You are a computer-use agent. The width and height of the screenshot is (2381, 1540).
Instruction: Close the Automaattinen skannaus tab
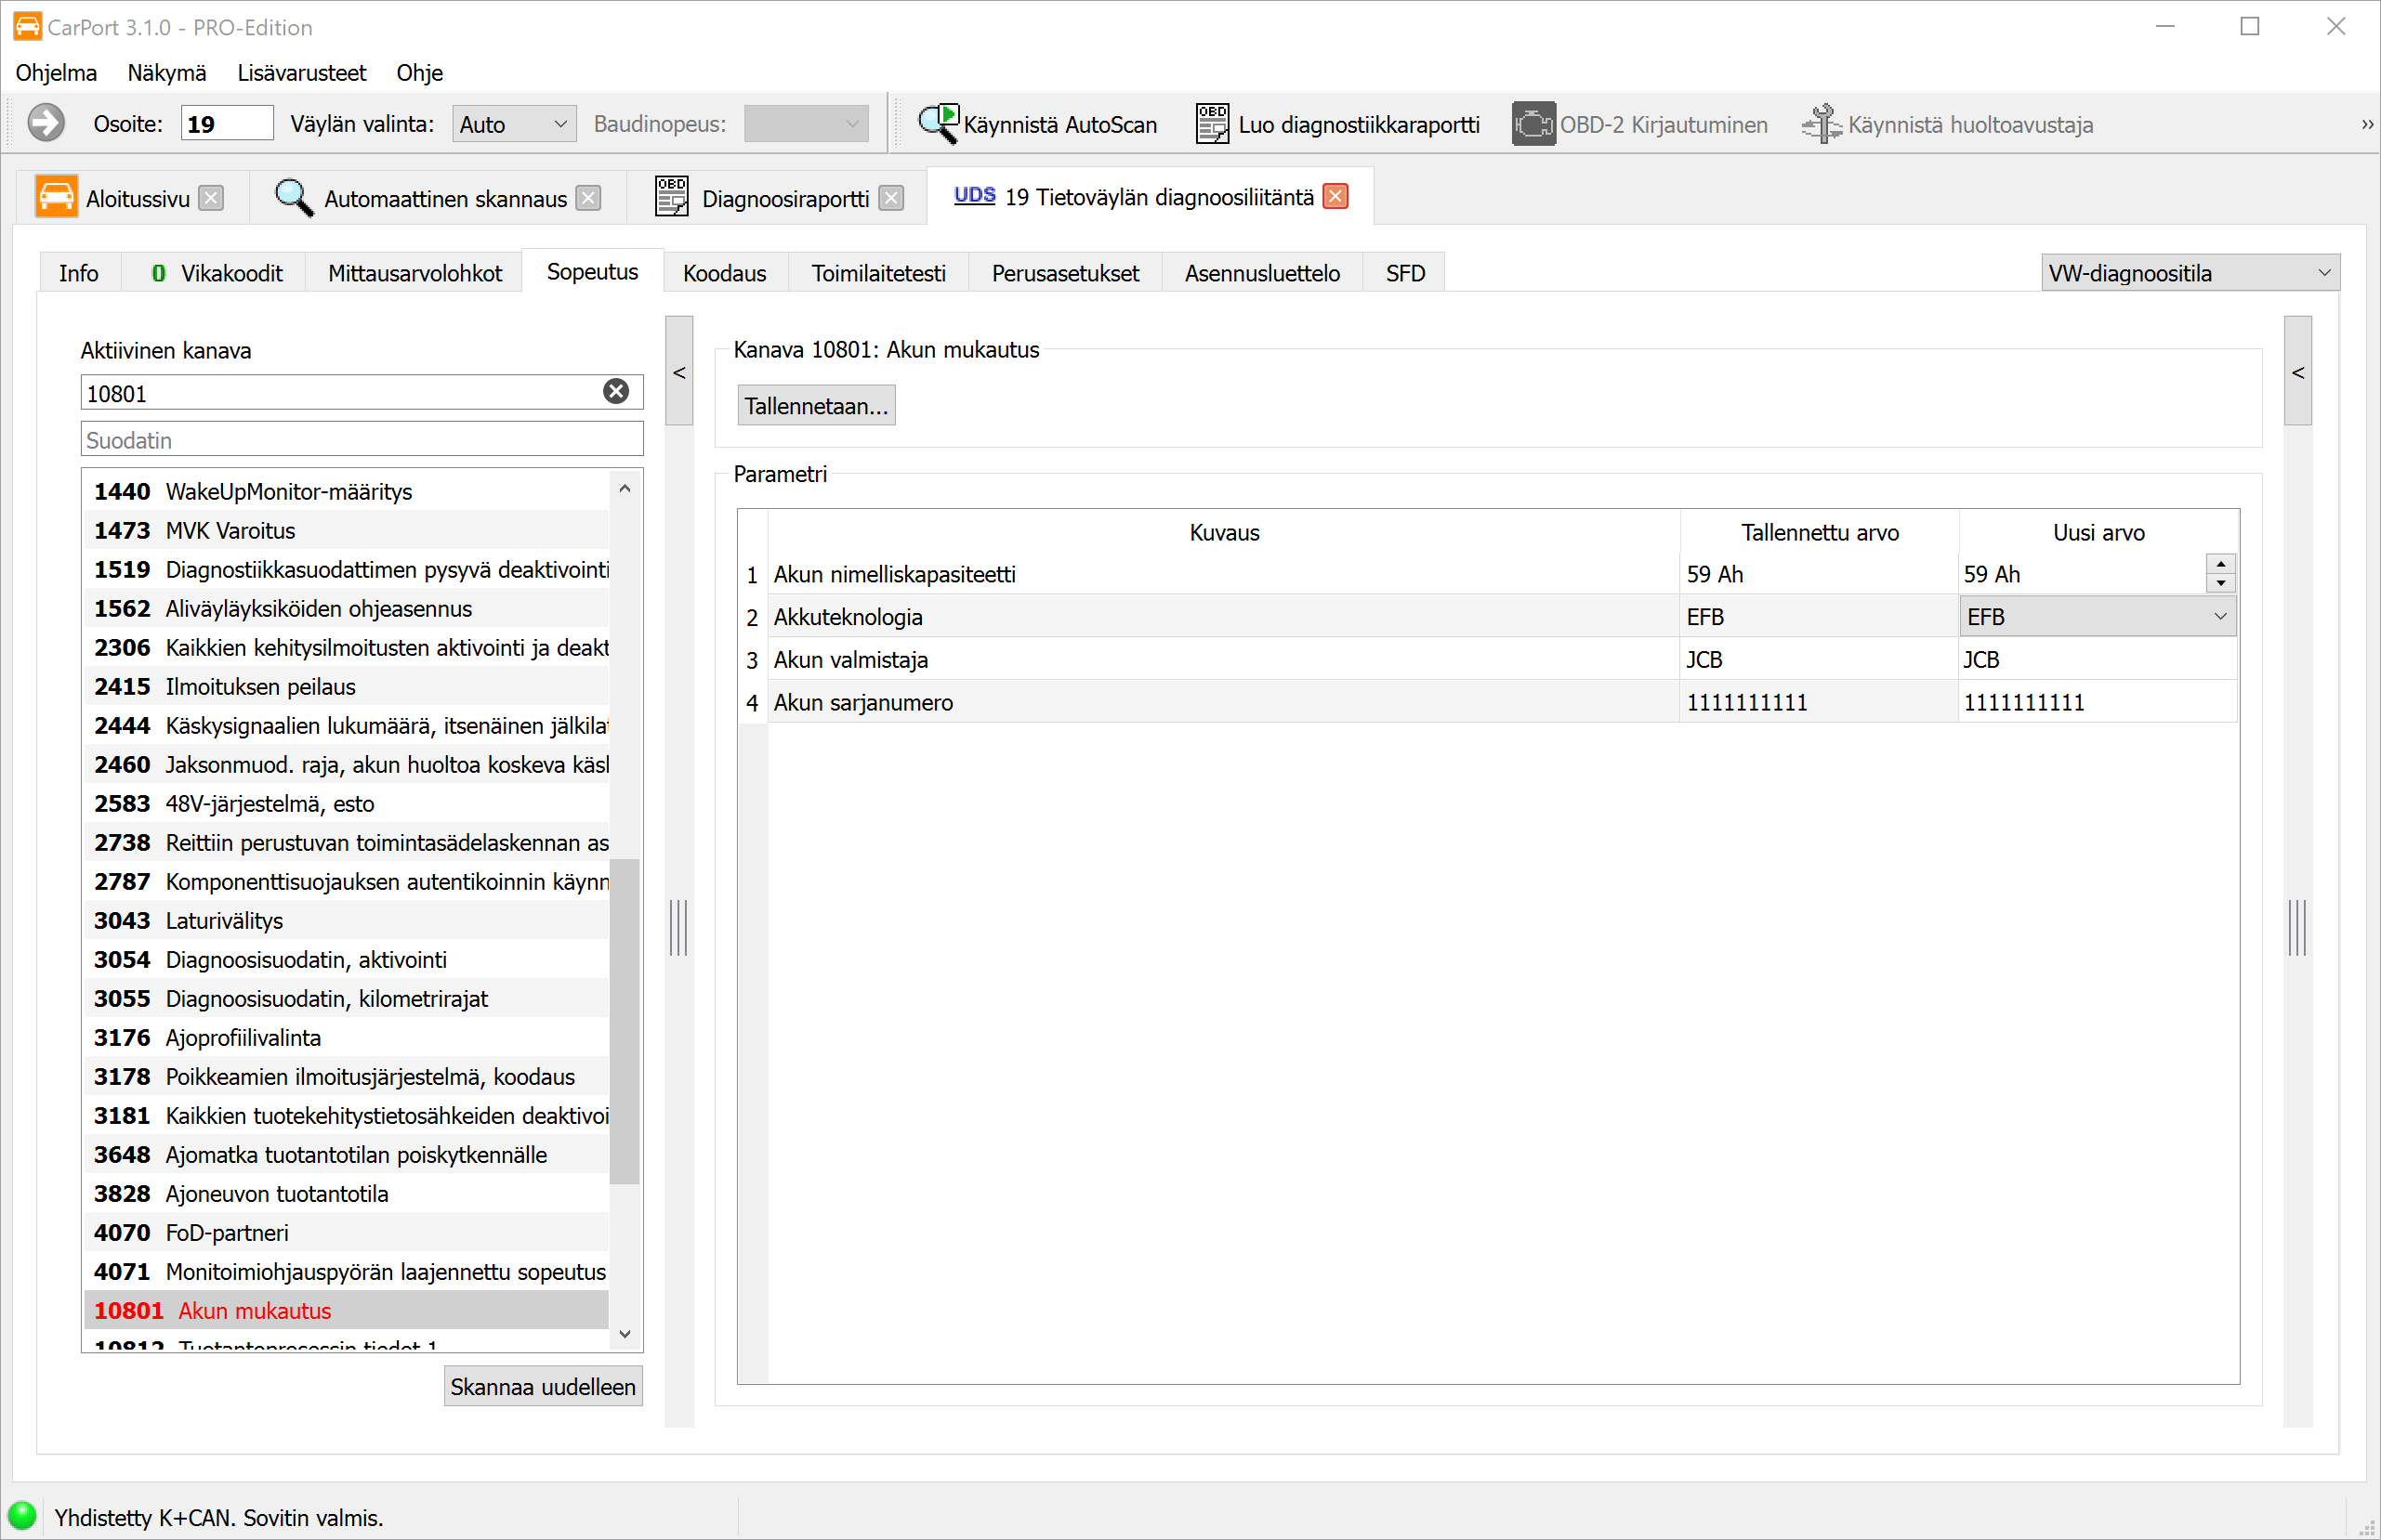(589, 199)
